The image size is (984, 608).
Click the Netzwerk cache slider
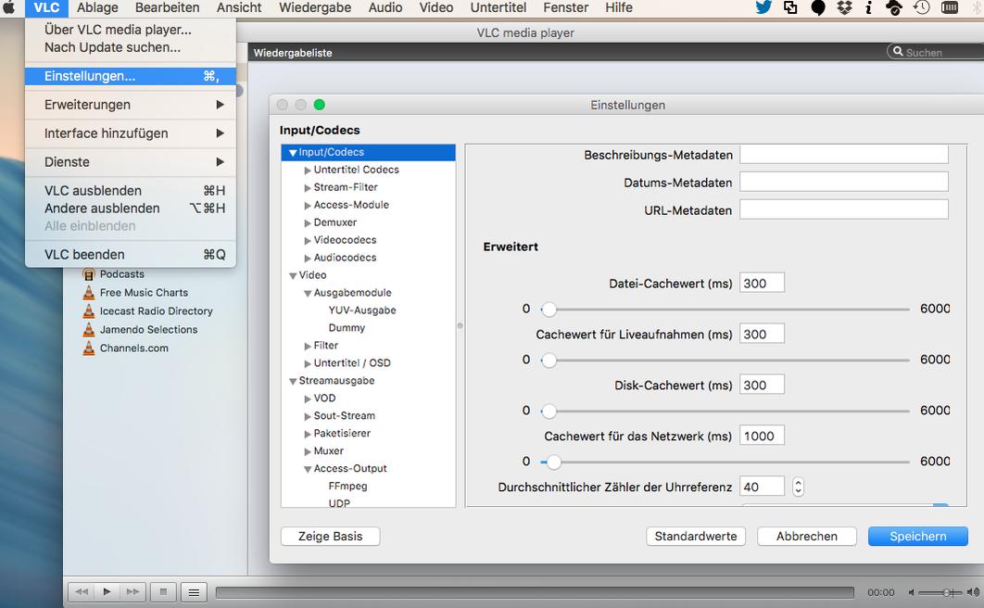tap(725, 462)
